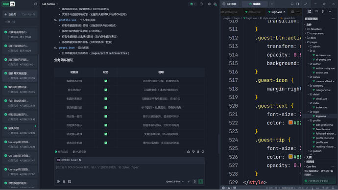Open the Lab_fuction project dropdown

click(x=50, y=4)
